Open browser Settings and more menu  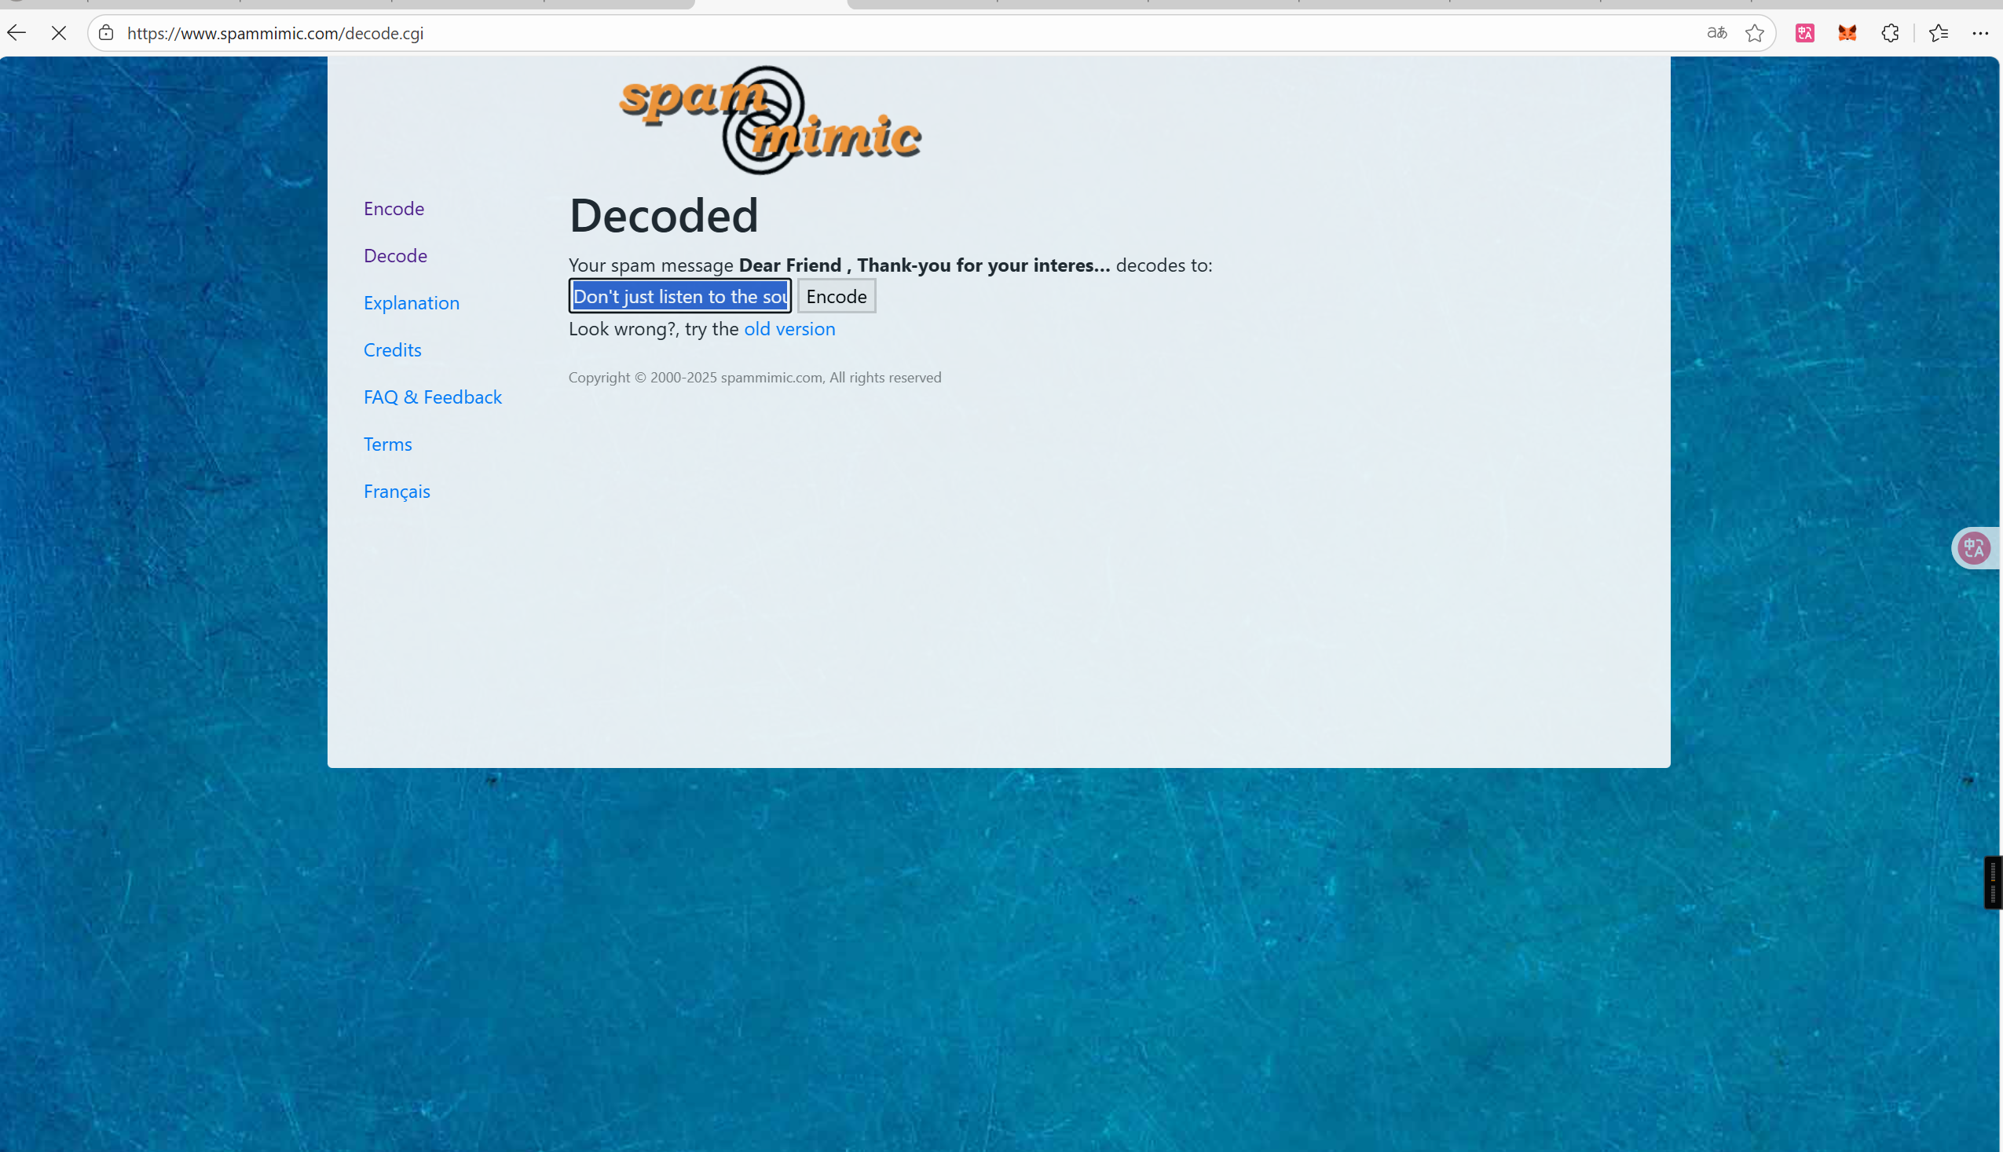pos(1980,32)
